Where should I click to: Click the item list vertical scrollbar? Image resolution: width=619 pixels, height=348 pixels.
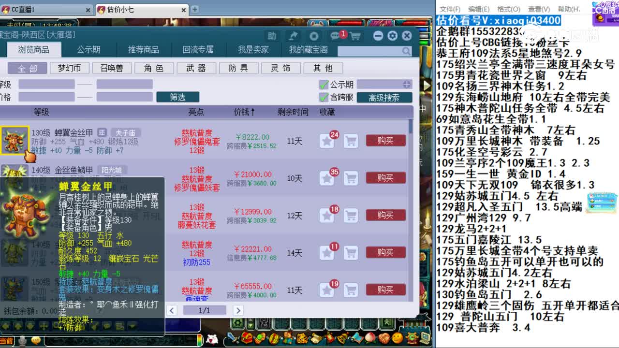point(411,127)
